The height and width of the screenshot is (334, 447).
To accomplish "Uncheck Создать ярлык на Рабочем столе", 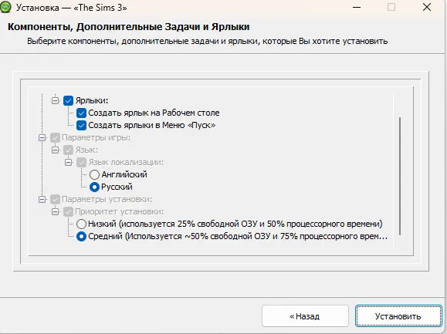I will [x=81, y=113].
